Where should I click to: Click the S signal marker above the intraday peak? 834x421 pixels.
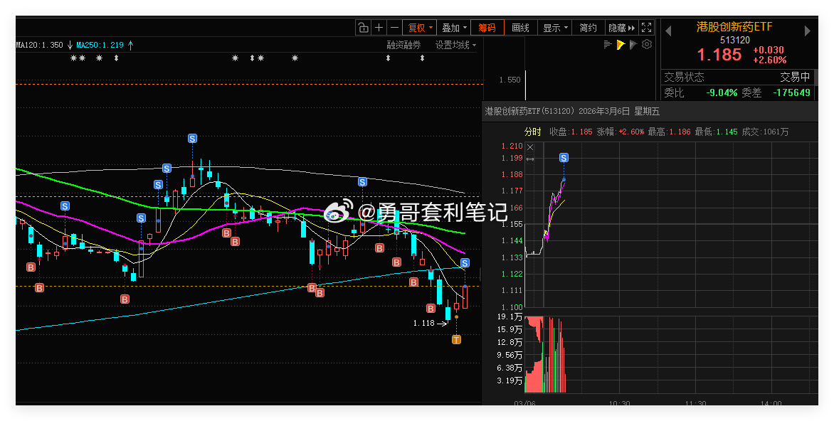click(565, 156)
